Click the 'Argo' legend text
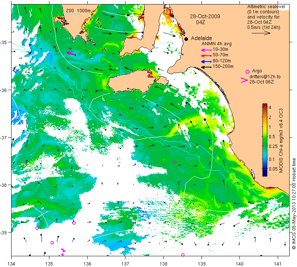Viewport: 297px width, 267px height. coord(257,71)
